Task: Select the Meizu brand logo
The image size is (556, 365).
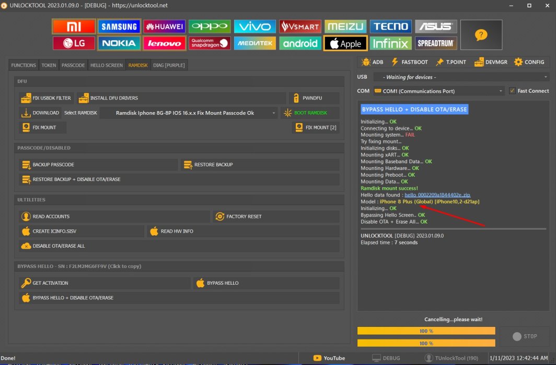Action: [x=345, y=27]
